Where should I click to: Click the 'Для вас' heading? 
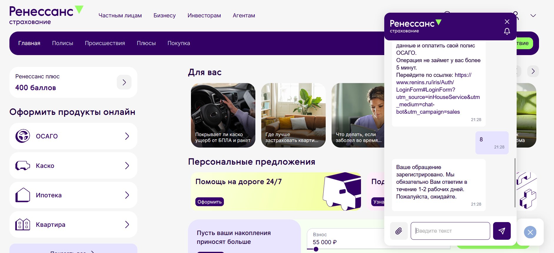205,72
